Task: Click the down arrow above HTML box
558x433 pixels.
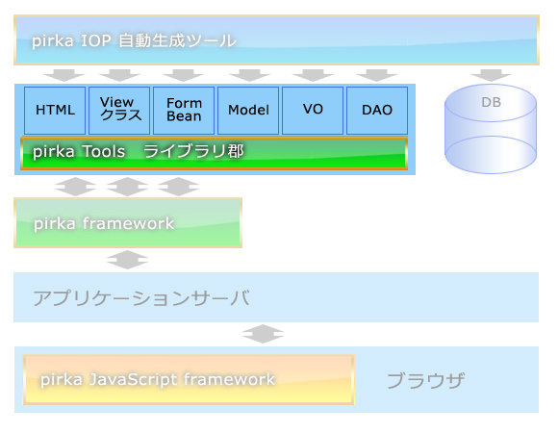Action: click(64, 75)
